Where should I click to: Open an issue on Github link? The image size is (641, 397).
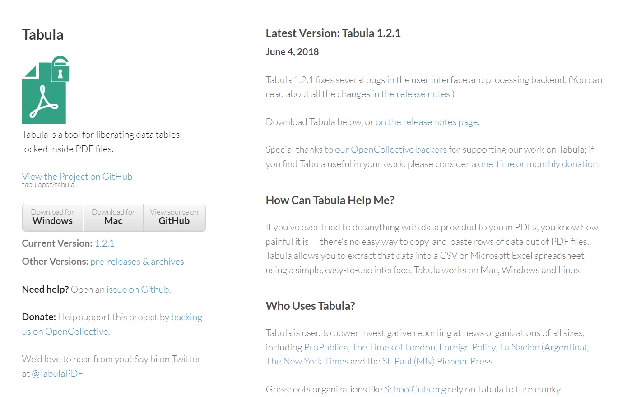138,289
